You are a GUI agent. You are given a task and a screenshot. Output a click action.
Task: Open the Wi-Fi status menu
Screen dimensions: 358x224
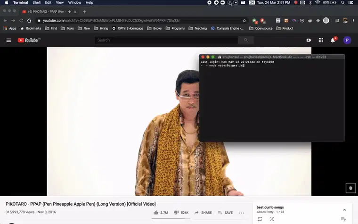coord(317,2)
